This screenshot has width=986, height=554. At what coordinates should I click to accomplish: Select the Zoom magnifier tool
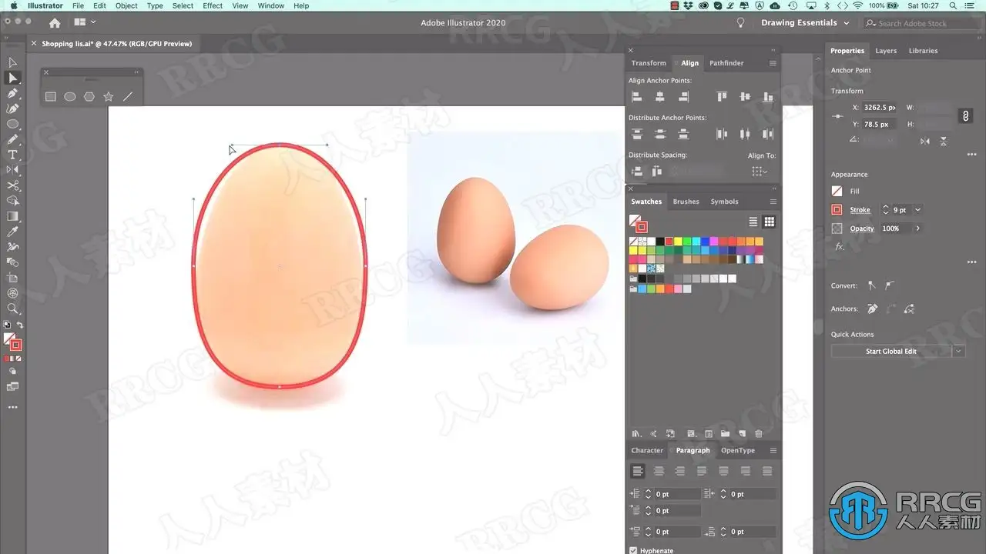point(13,309)
